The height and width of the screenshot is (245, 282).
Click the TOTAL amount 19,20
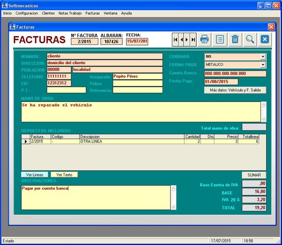(x=254, y=208)
